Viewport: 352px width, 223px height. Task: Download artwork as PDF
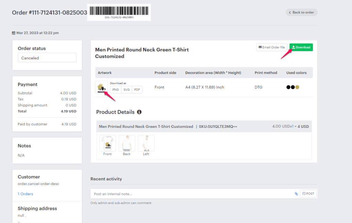coord(137,90)
